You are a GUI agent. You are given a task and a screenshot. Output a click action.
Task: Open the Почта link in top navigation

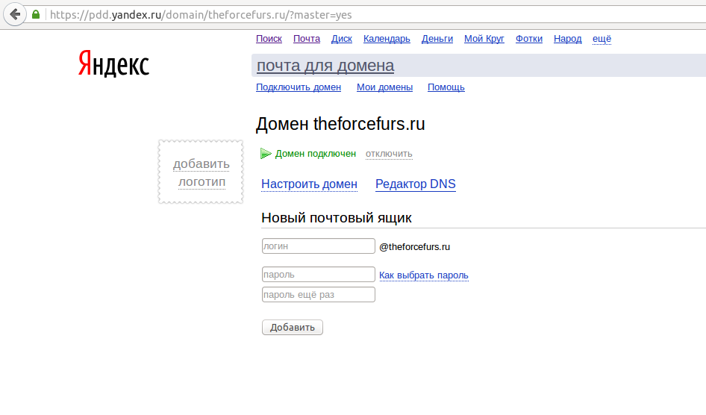pos(306,39)
